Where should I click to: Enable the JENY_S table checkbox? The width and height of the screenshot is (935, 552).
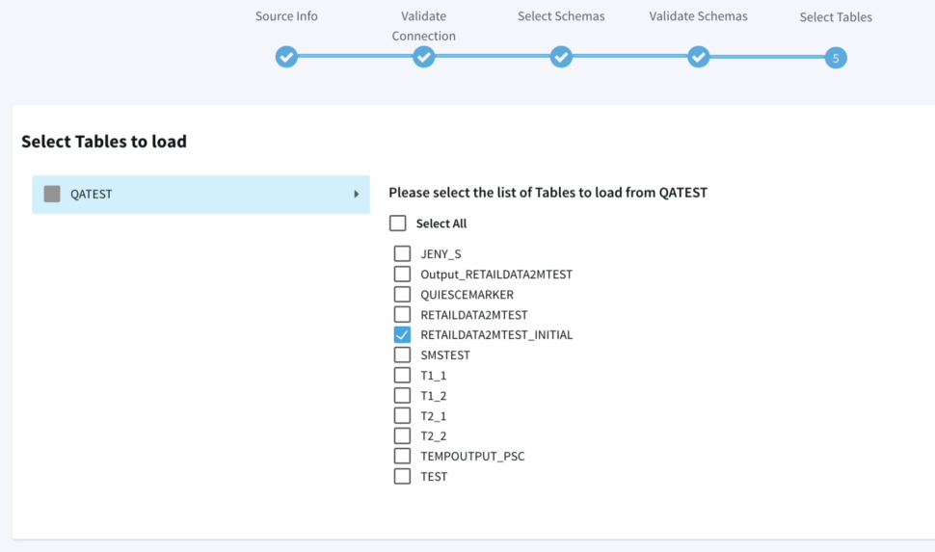[x=402, y=254]
